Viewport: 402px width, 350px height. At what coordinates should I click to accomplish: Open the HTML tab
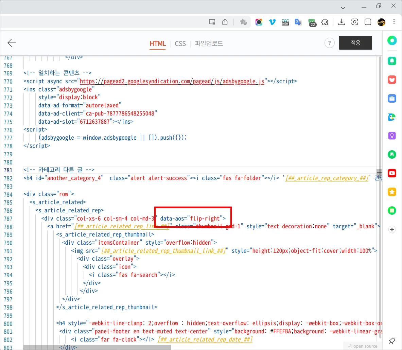coord(157,43)
